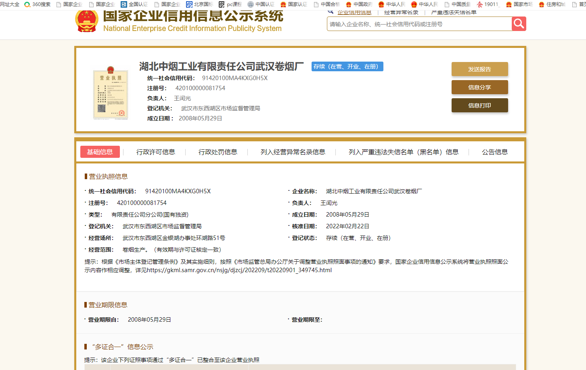Open the 中国认证 bookmark
586x370 pixels.
coord(261,4)
